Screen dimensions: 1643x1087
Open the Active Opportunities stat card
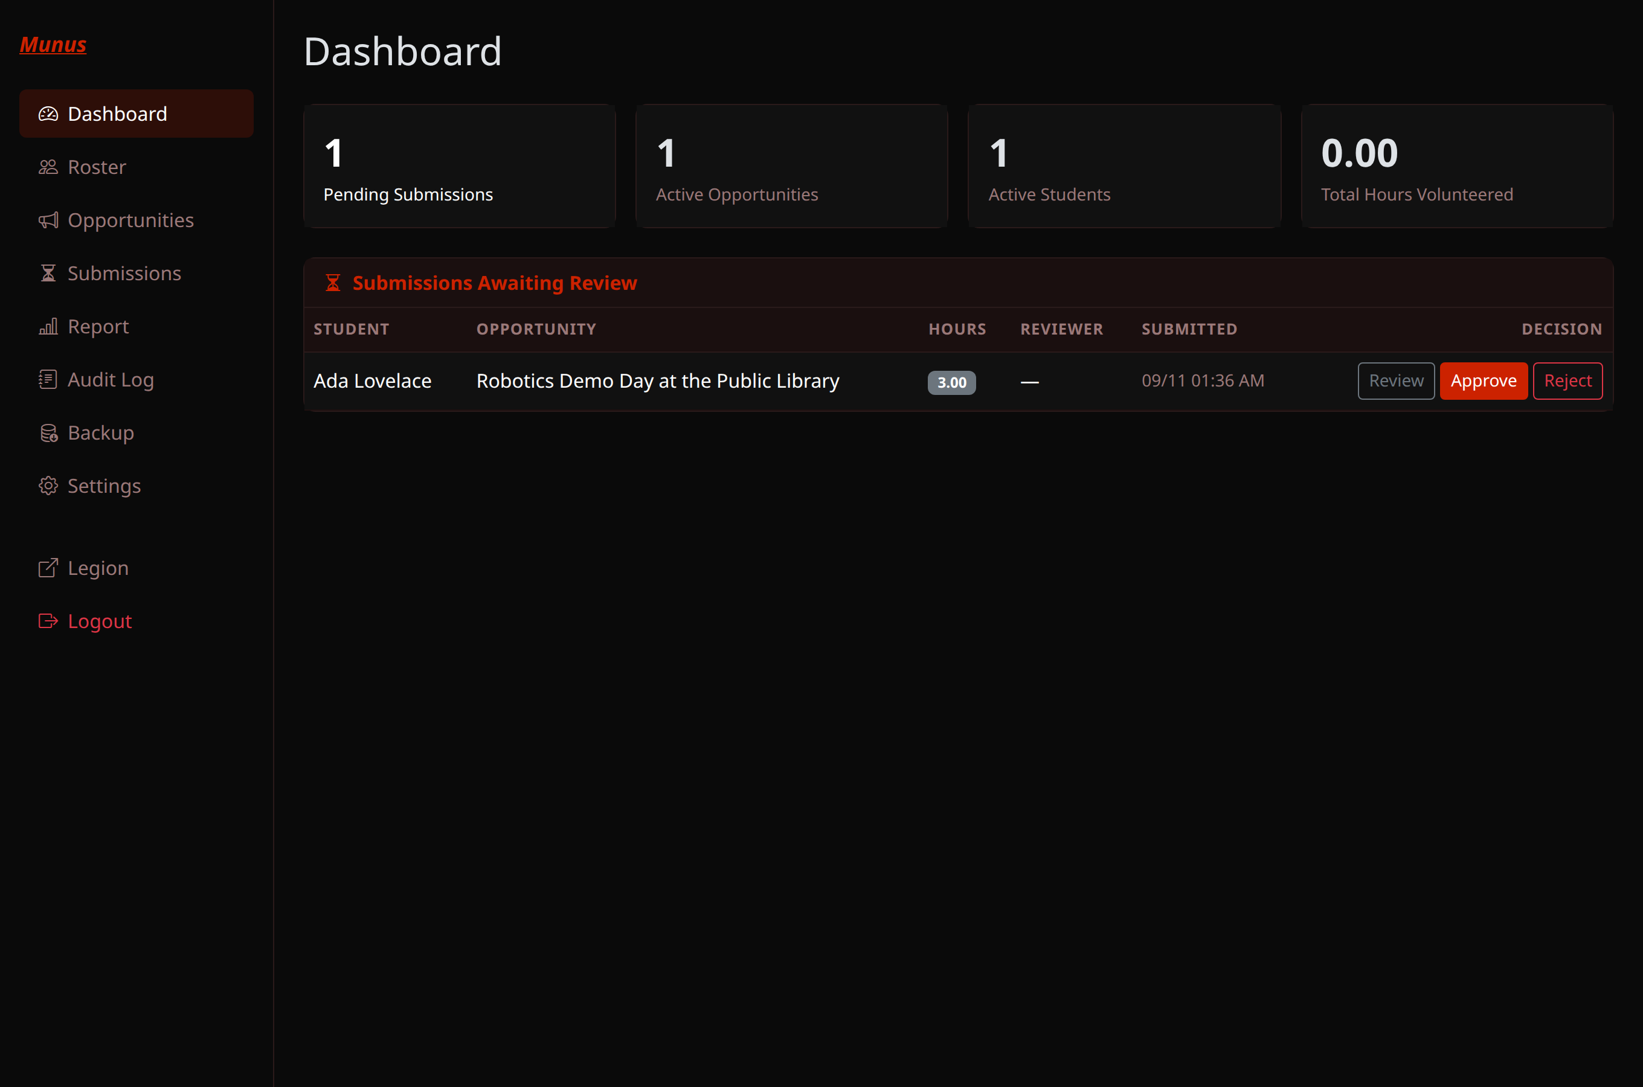791,167
